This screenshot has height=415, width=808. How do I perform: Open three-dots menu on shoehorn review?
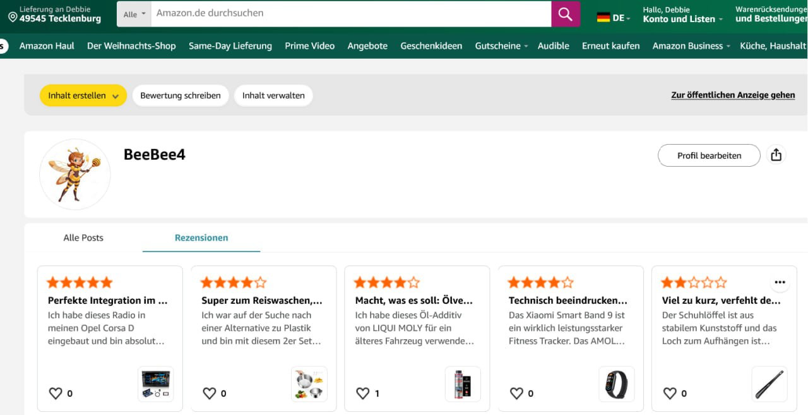coord(780,282)
